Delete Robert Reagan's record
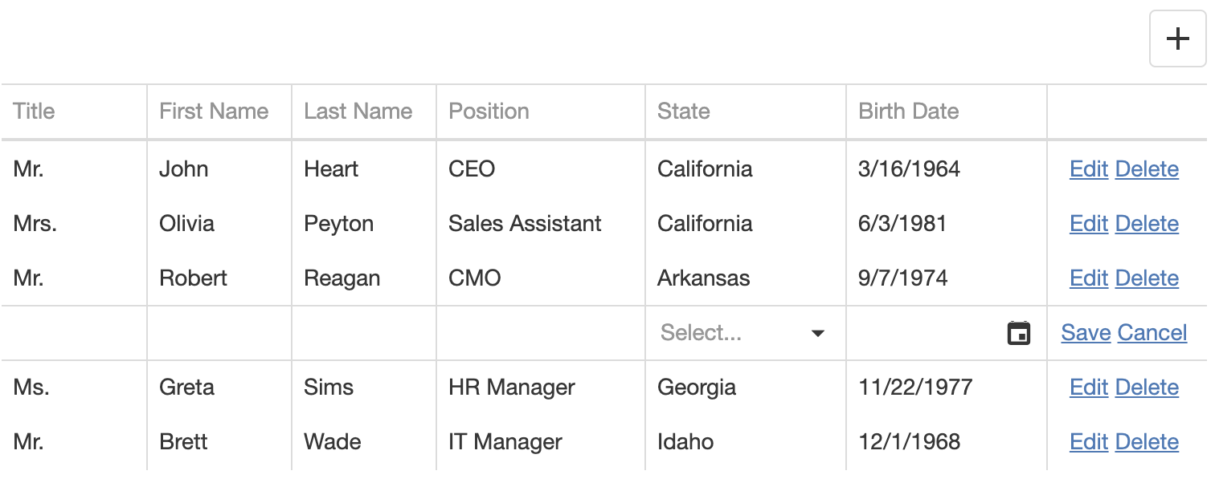This screenshot has width=1215, height=483. [1147, 278]
